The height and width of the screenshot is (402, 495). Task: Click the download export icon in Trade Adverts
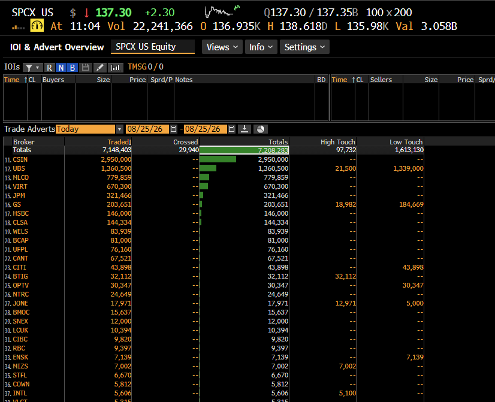pyautogui.click(x=245, y=129)
